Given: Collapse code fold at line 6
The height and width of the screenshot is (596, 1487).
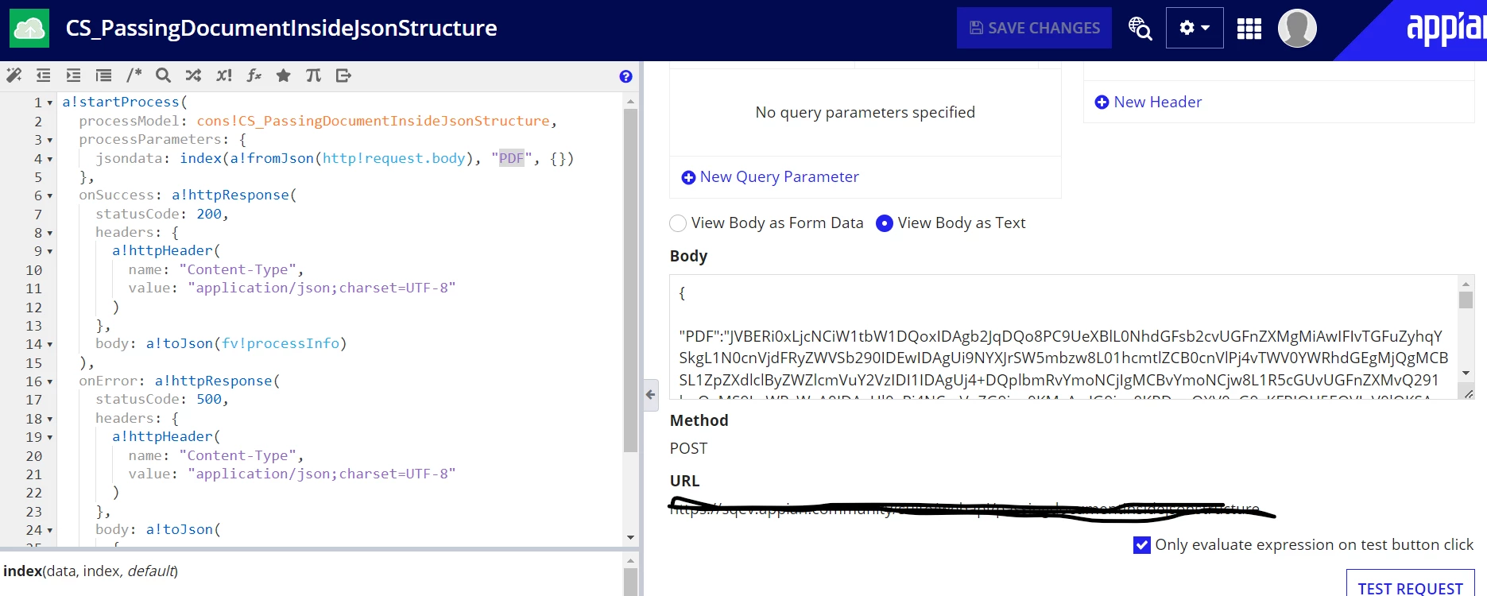Looking at the screenshot, I should point(50,195).
